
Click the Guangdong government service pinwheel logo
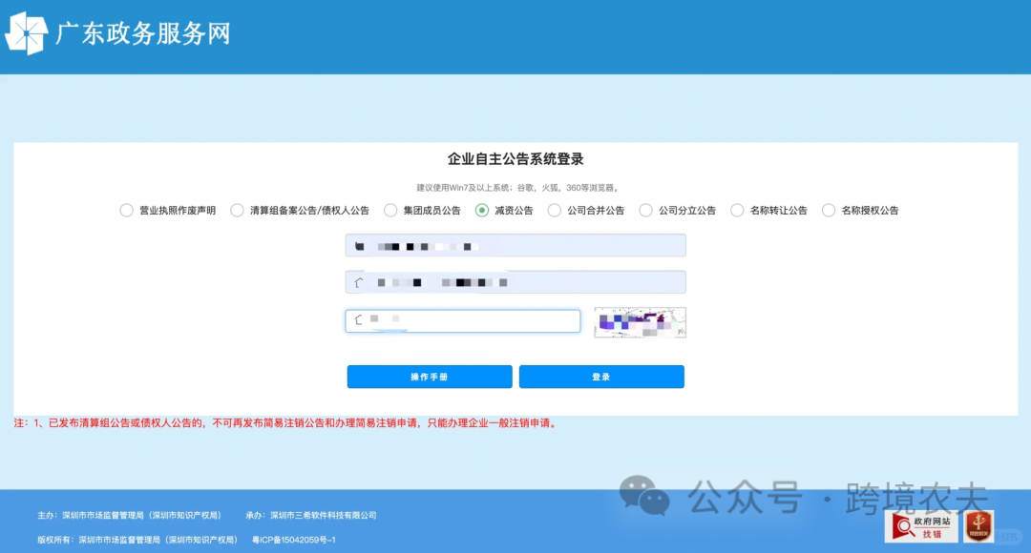(27, 32)
